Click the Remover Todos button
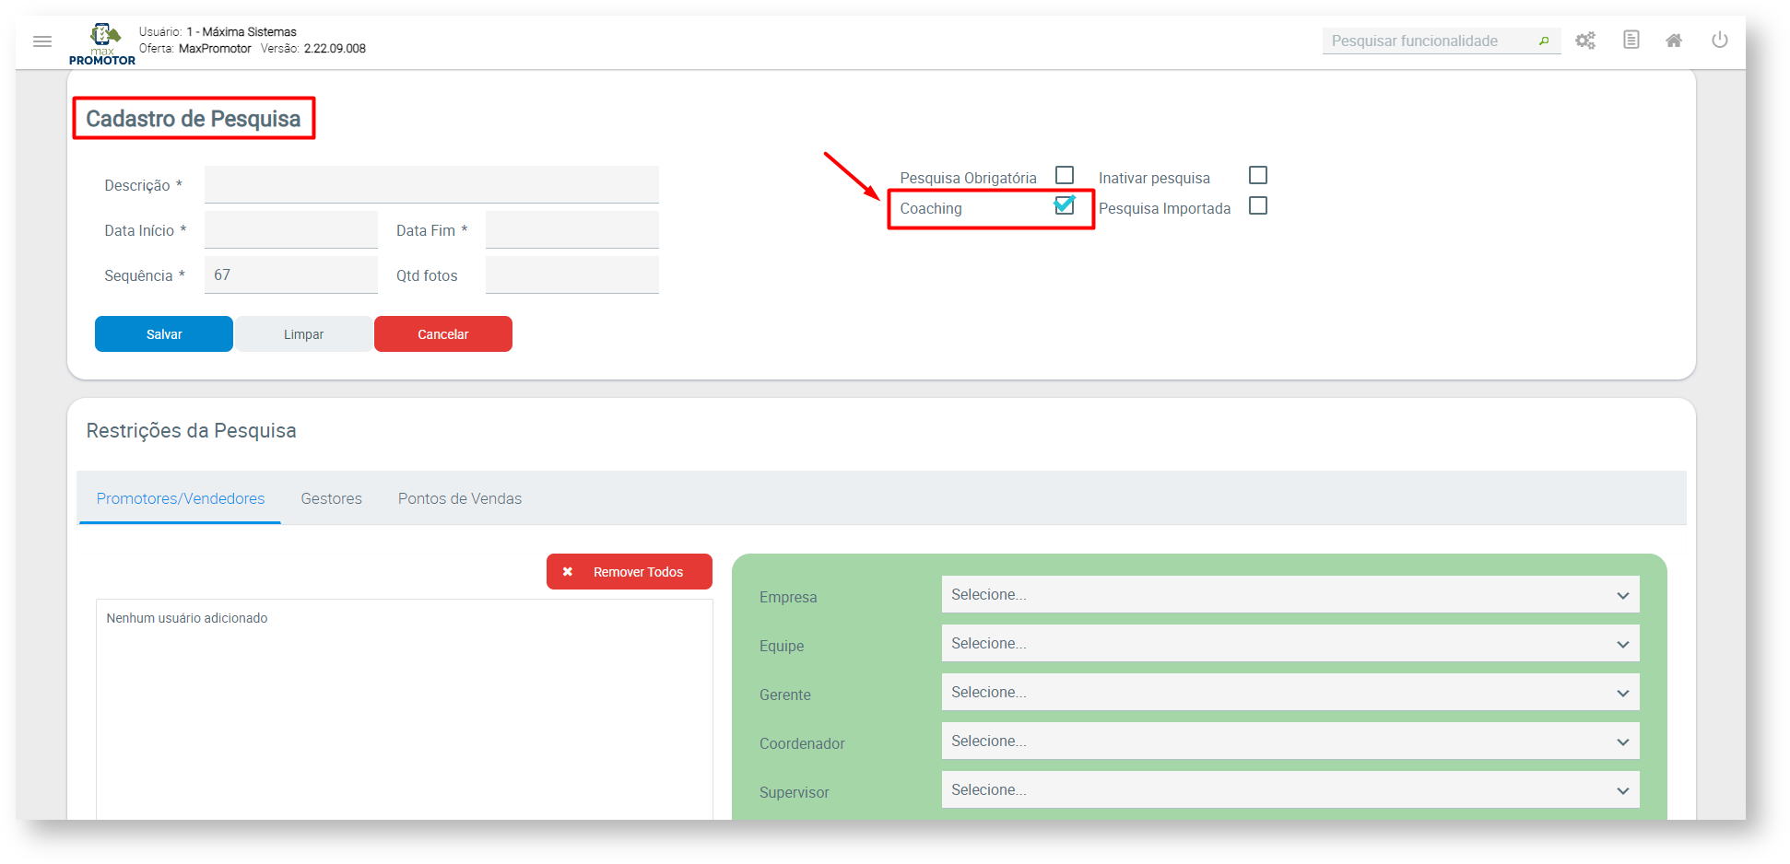1790x864 pixels. coord(630,572)
